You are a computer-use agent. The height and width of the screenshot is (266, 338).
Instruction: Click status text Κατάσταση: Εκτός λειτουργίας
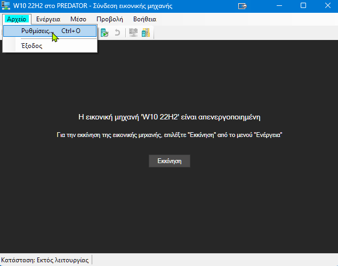[x=45, y=260]
